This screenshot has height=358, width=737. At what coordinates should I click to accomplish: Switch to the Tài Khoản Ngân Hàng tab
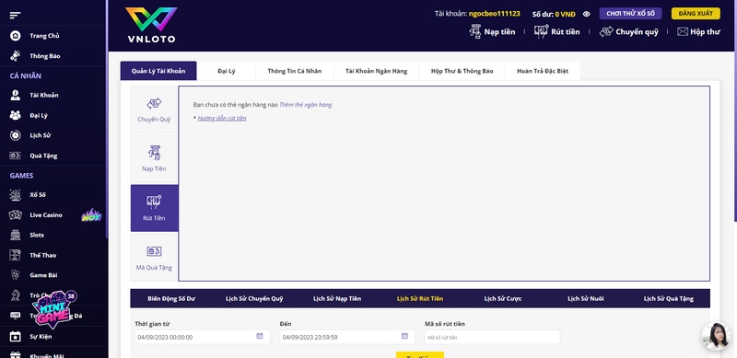tap(376, 71)
